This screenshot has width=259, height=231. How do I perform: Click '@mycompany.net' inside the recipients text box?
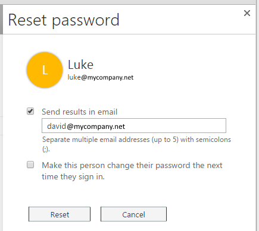(x=96, y=126)
